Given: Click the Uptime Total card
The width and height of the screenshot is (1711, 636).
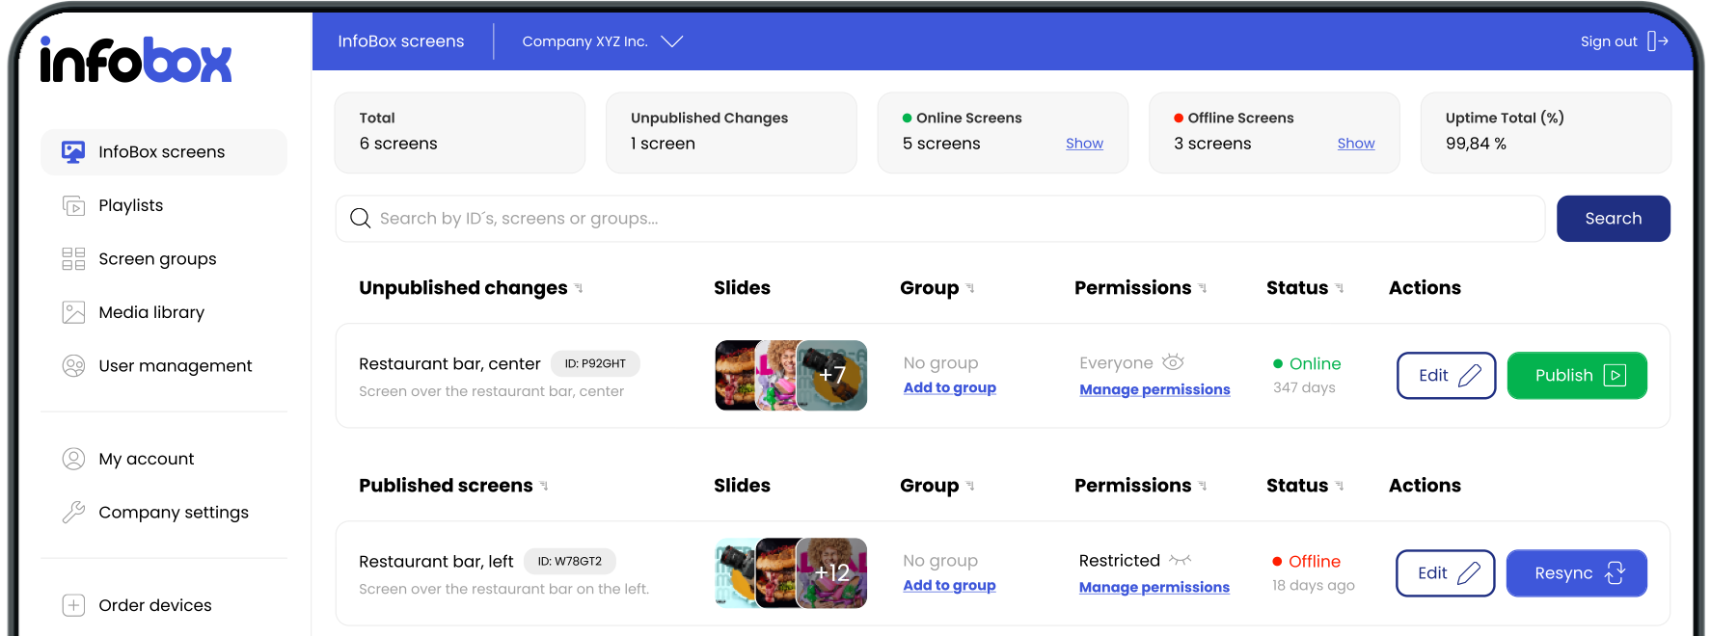Looking at the screenshot, I should [x=1546, y=133].
